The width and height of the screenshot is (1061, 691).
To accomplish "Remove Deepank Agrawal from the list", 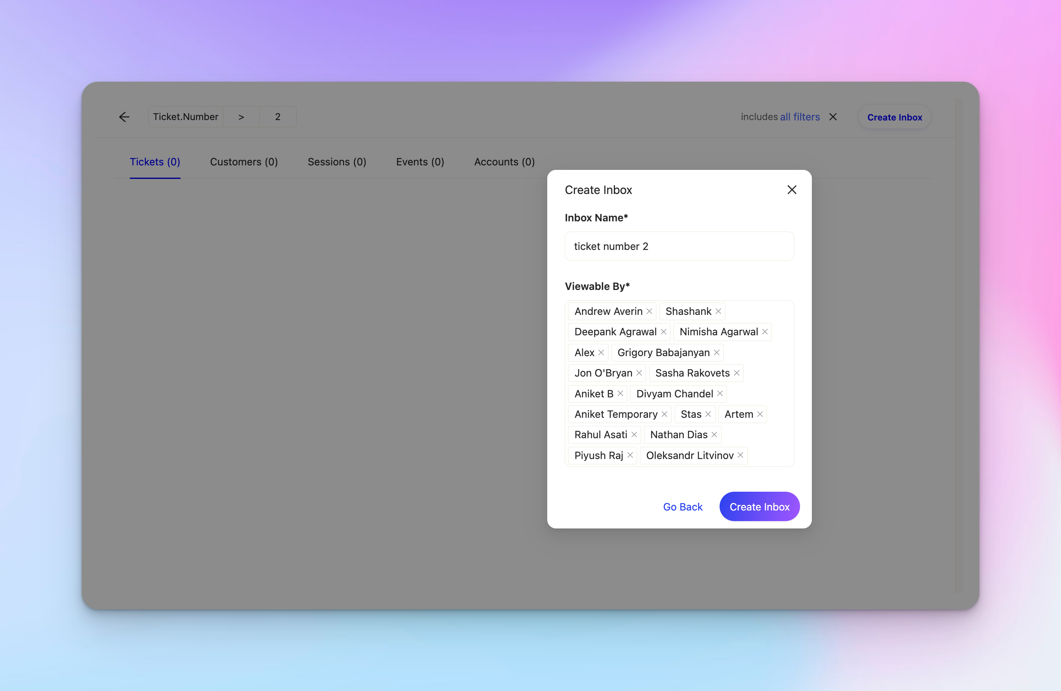I will pos(664,332).
